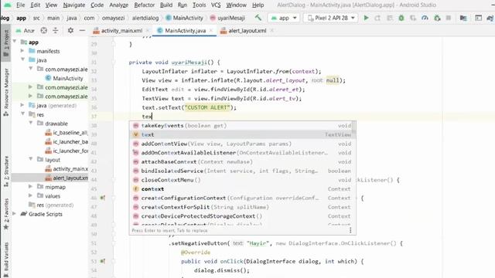
Task: Expand the manifests folder
Action: pyautogui.click(x=22, y=51)
